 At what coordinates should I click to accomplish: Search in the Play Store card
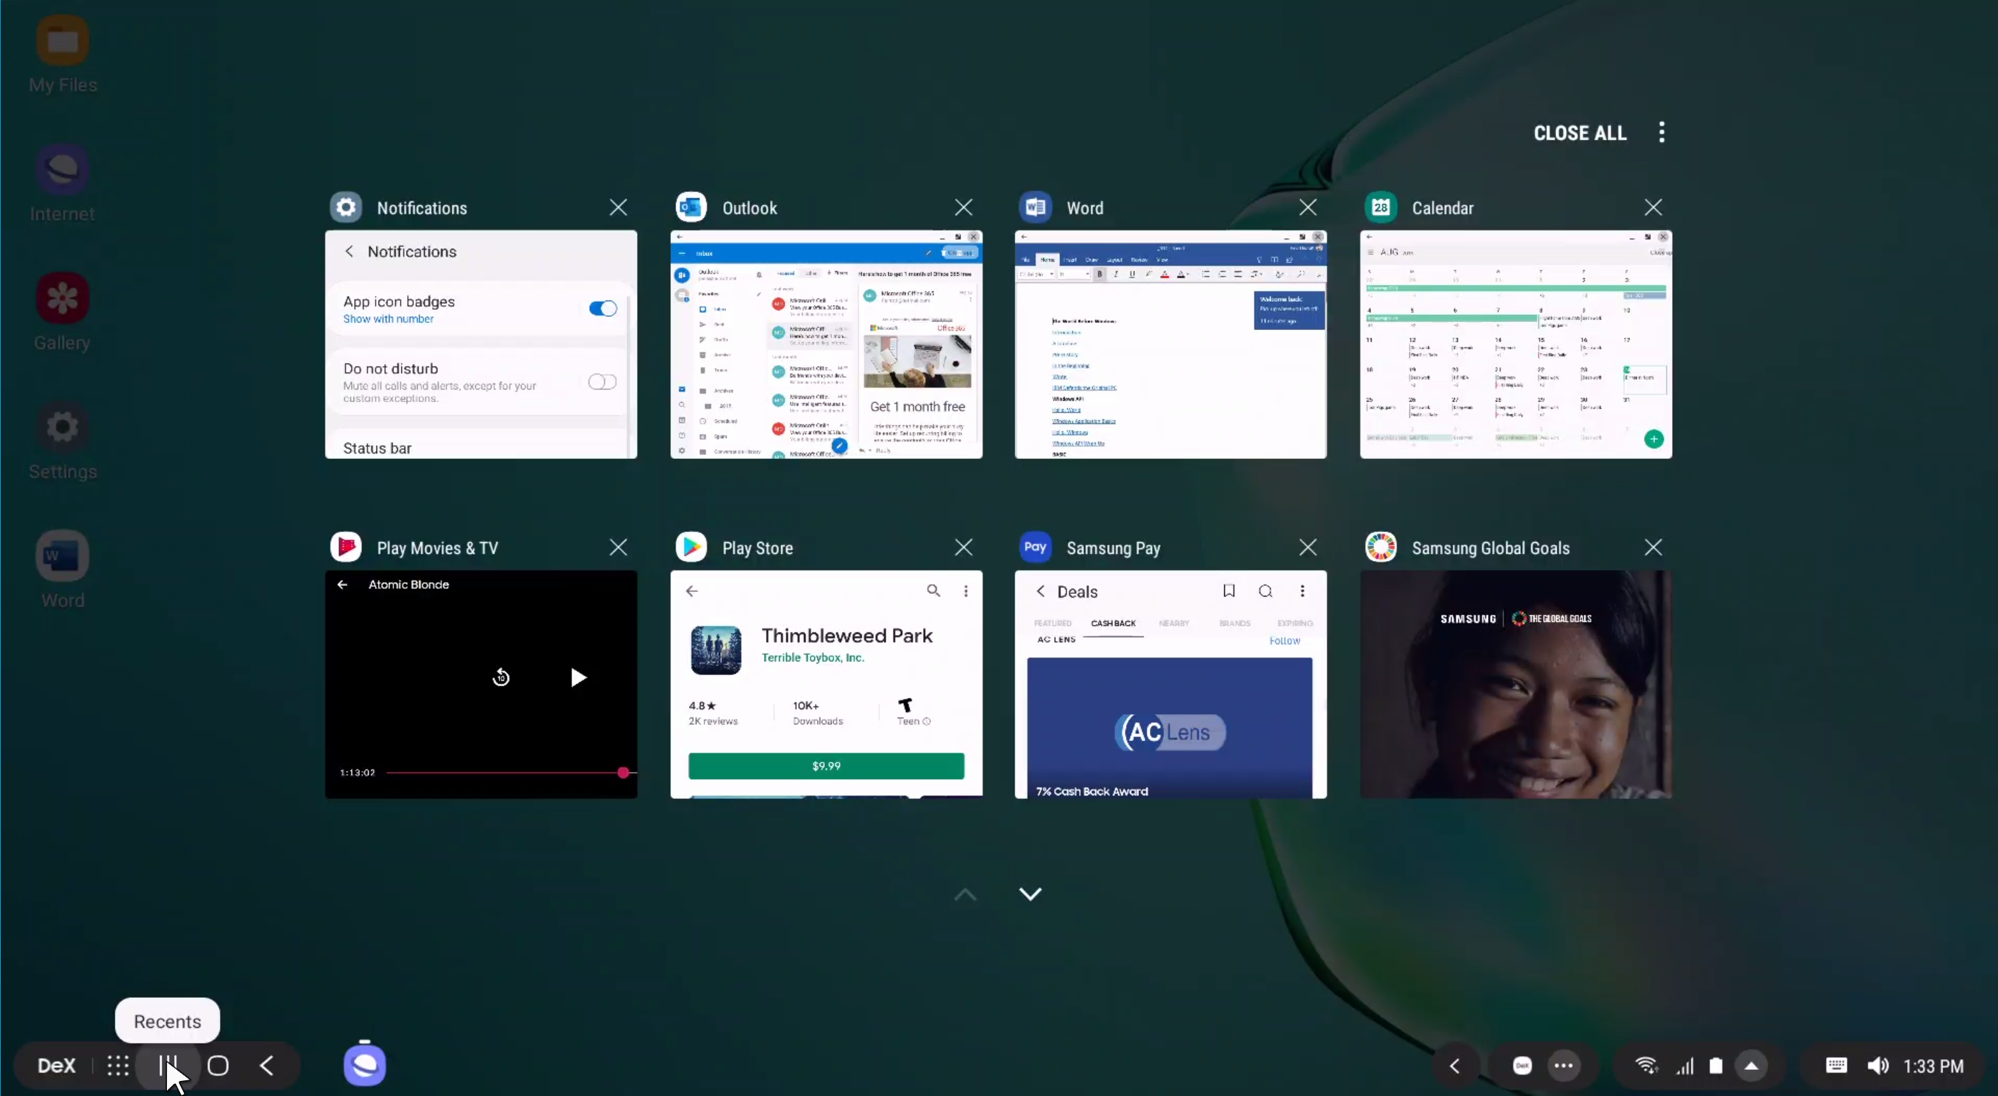tap(933, 591)
